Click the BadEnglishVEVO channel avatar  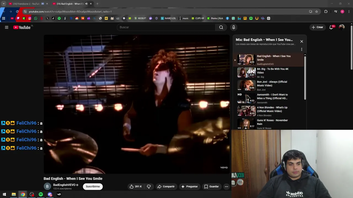coord(47,186)
